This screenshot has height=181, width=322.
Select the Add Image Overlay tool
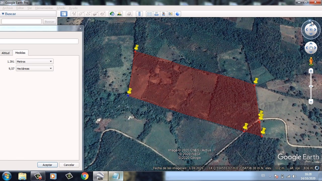(x=95, y=14)
